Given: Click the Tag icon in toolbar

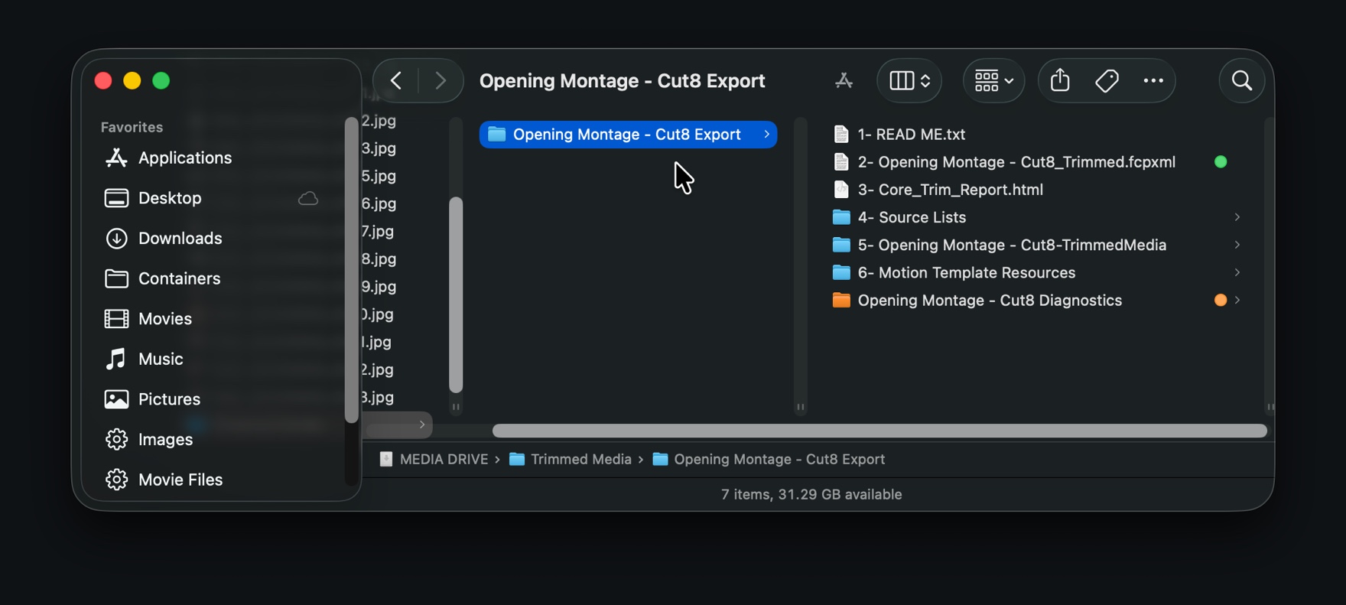Looking at the screenshot, I should click(x=1107, y=80).
